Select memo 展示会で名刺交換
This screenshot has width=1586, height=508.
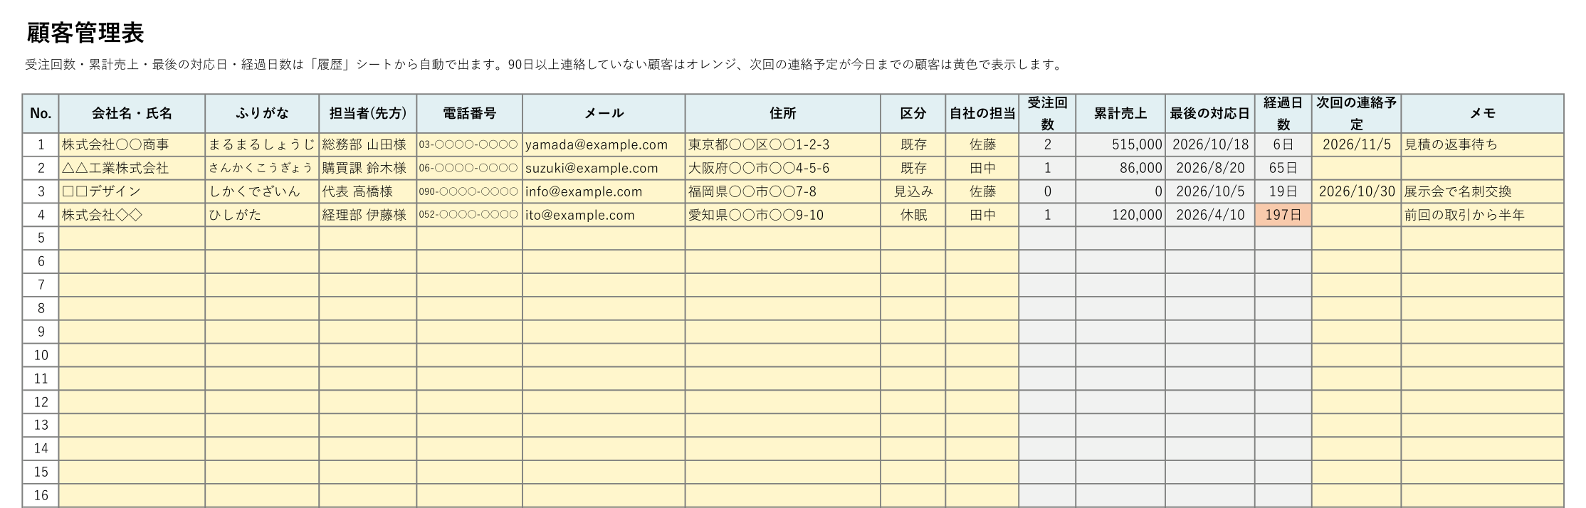[x=1483, y=191]
